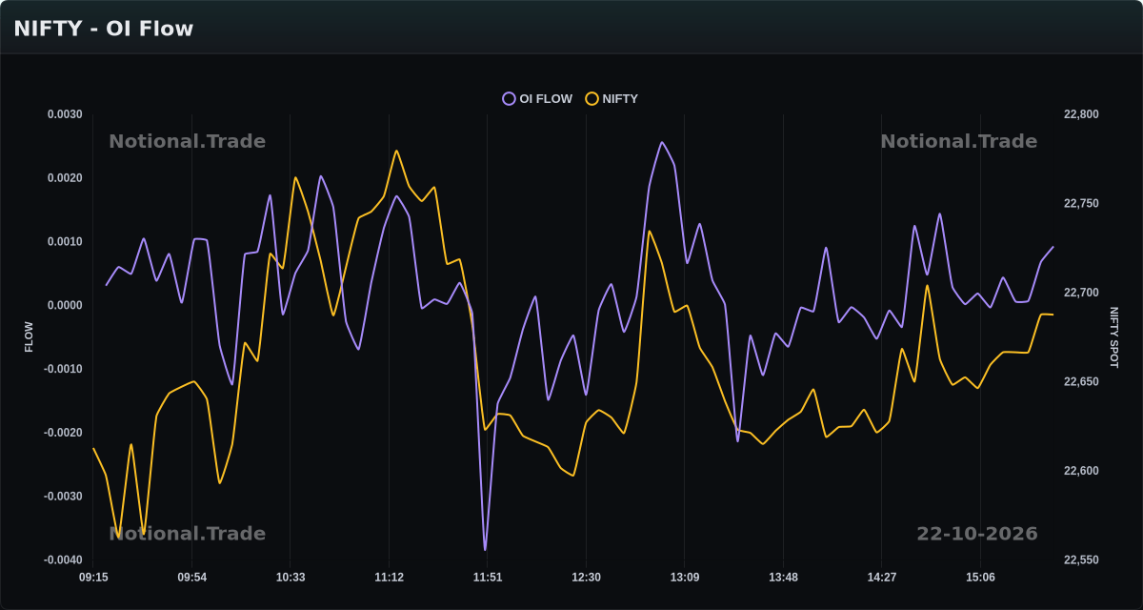
Task: Toggle the OI FLOW legend series
Action: coord(538,98)
